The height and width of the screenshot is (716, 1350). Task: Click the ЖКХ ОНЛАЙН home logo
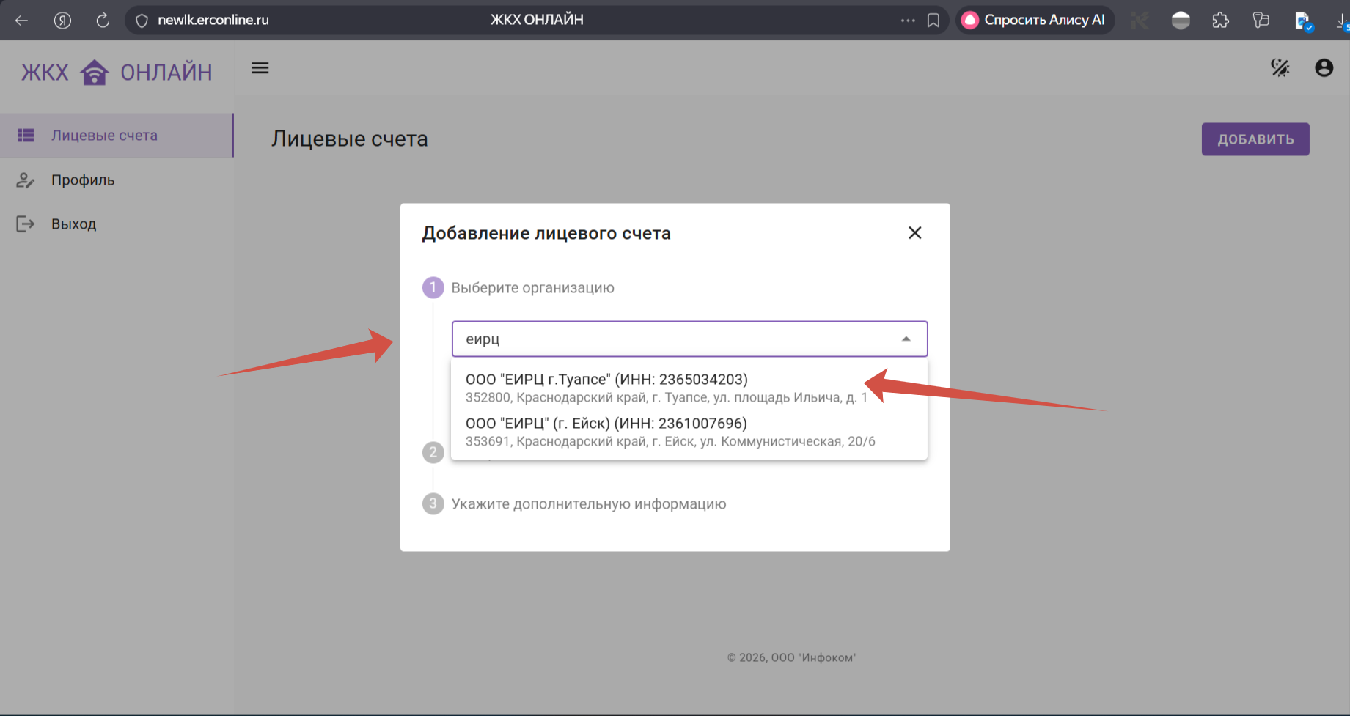[116, 73]
